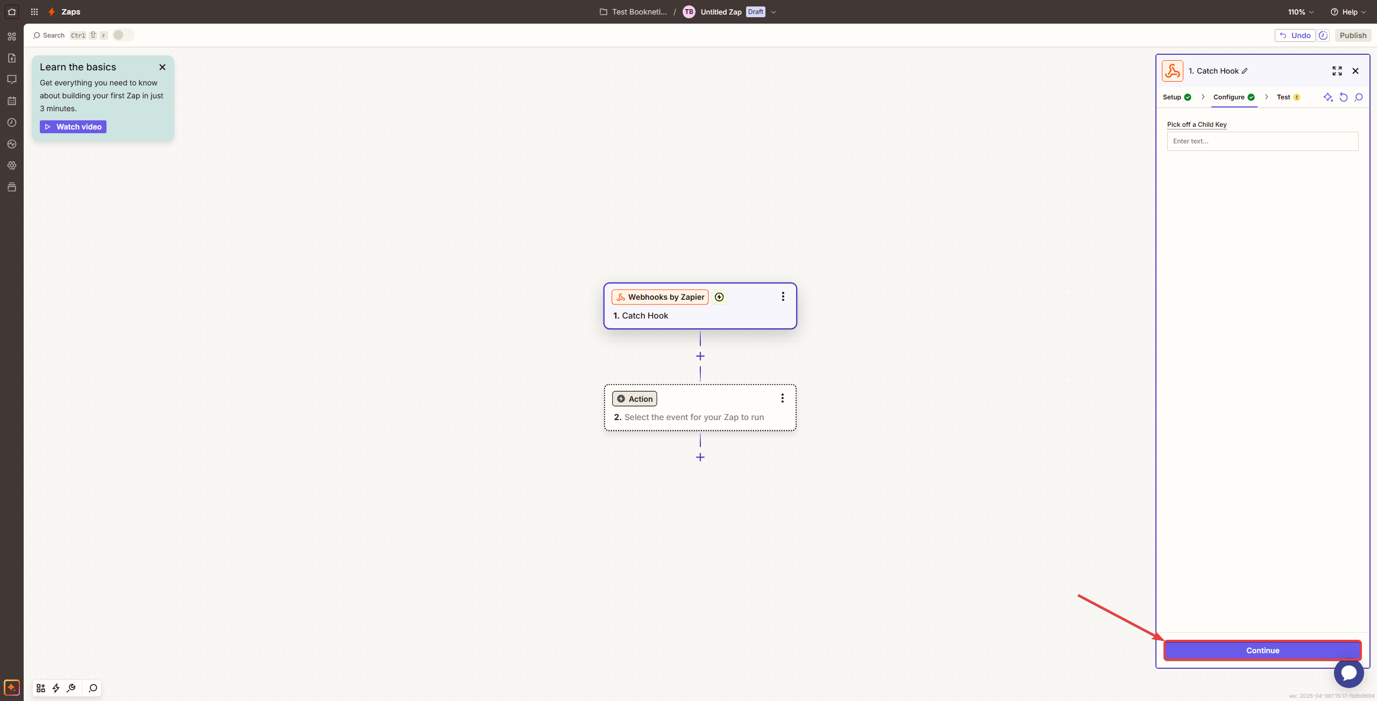Viewport: 1377px width, 701px height.
Task: Open the Help dropdown menu
Action: 1348,12
